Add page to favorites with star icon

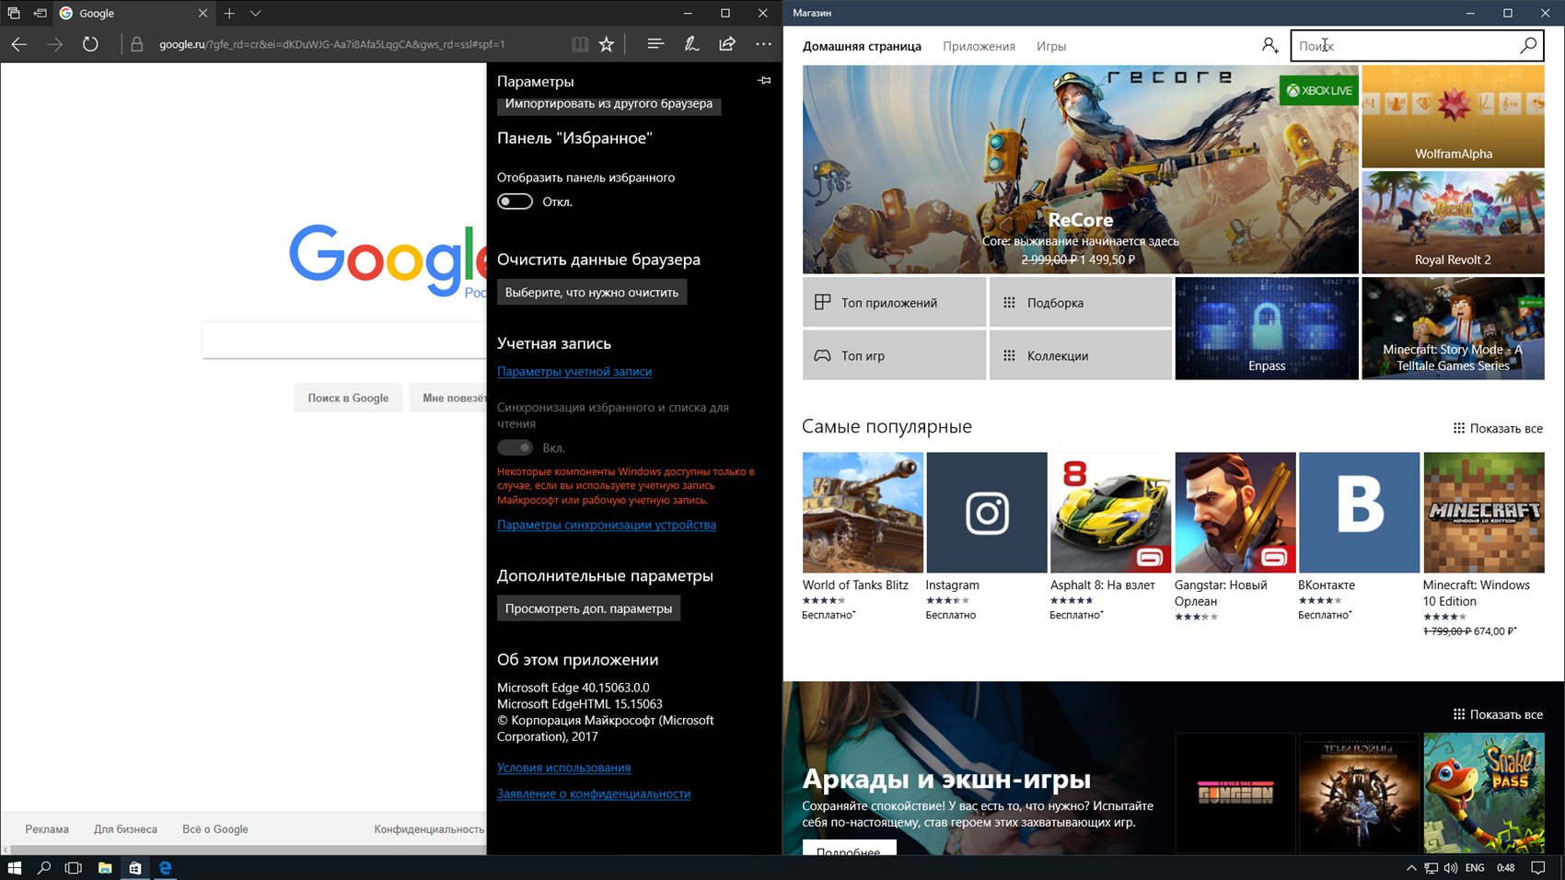[x=607, y=44]
